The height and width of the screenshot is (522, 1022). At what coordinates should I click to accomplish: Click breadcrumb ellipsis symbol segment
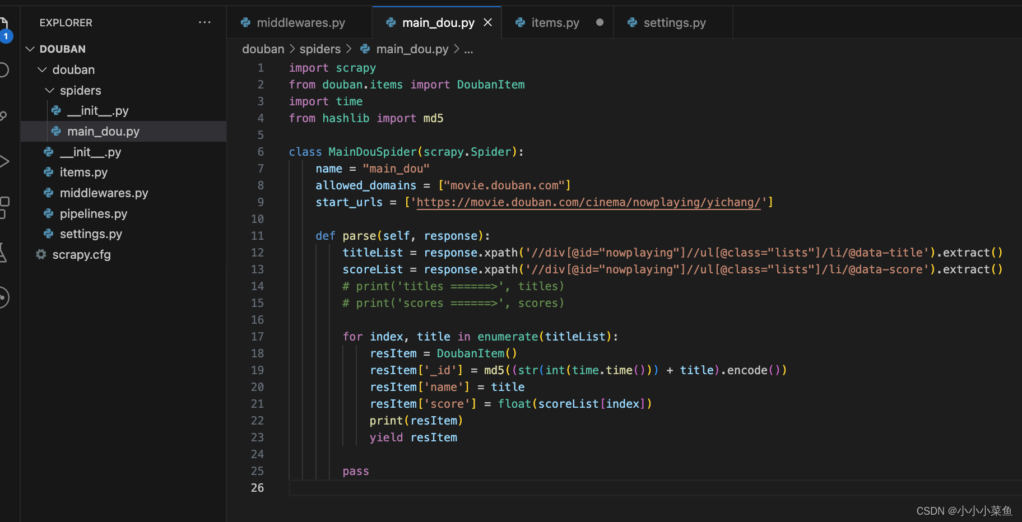tap(469, 49)
